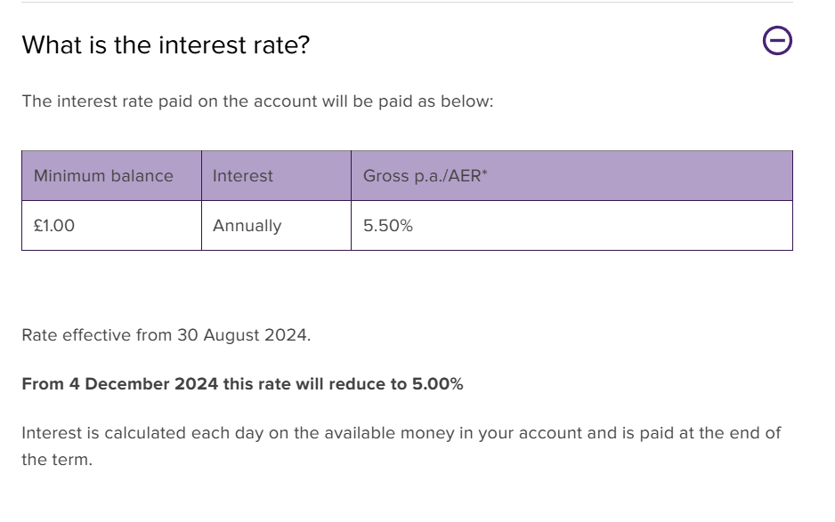835x522 pixels.
Task: Click "30 August 2024" date text
Action: [242, 335]
